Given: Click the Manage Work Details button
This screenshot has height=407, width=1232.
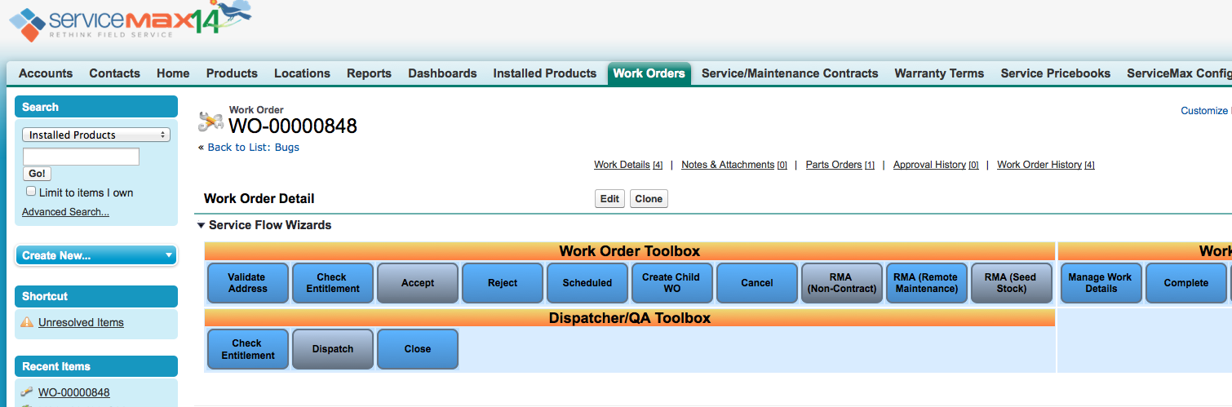Looking at the screenshot, I should 1101,283.
